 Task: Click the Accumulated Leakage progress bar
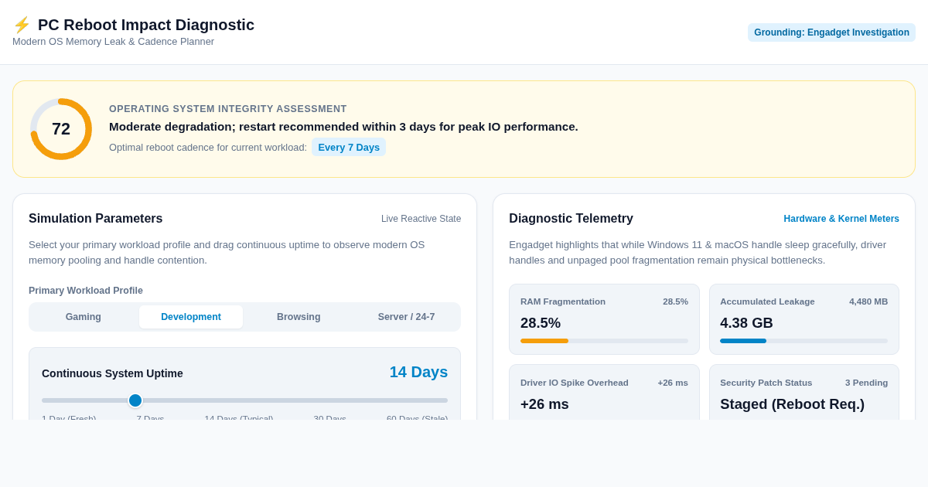[803, 341]
